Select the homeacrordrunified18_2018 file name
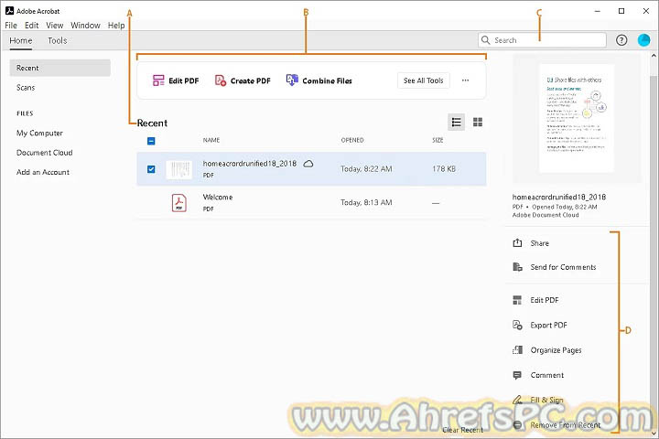The width and height of the screenshot is (659, 439). click(x=250, y=164)
